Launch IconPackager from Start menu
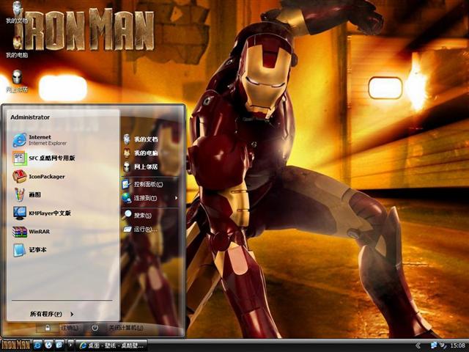This screenshot has height=352, width=469. (x=39, y=177)
